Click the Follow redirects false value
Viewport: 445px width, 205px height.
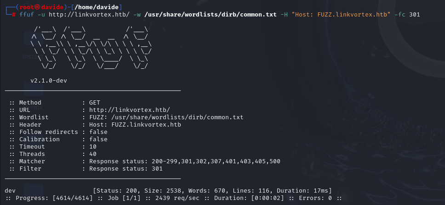(x=98, y=132)
